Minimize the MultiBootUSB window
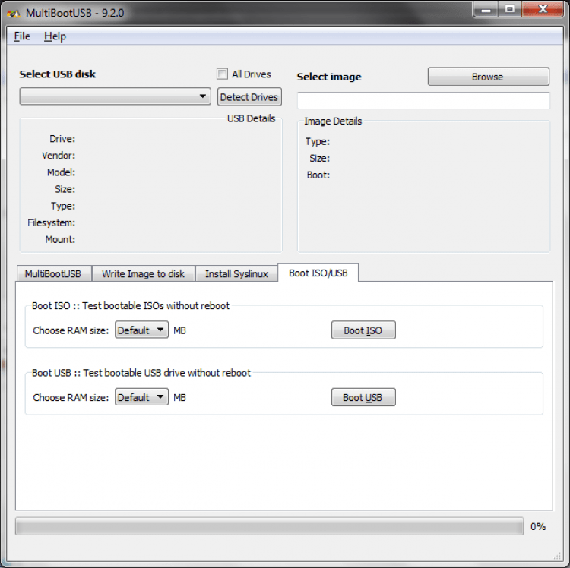 click(486, 9)
